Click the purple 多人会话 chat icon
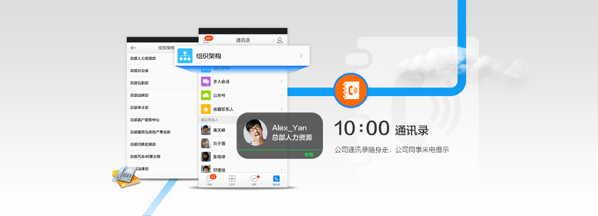The height and width of the screenshot is (216, 598). (206, 82)
